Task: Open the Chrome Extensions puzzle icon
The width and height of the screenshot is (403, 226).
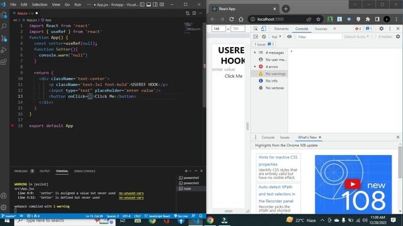Action: point(368,19)
